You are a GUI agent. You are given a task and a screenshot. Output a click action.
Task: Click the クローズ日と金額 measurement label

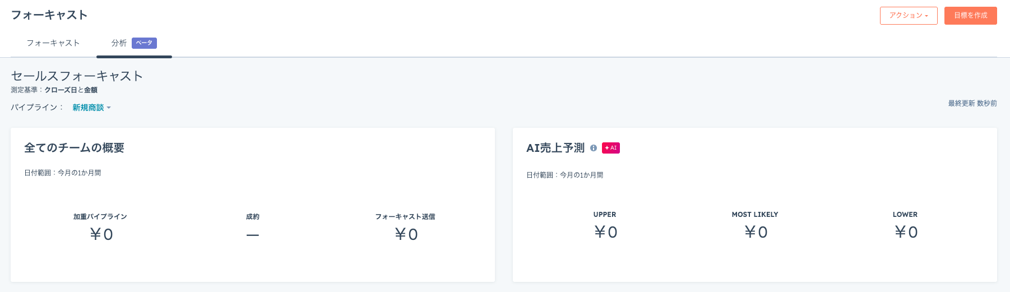click(71, 90)
